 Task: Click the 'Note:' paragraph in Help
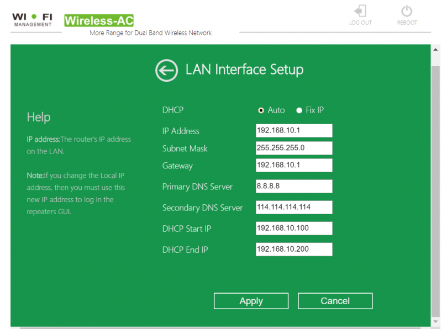click(76, 194)
